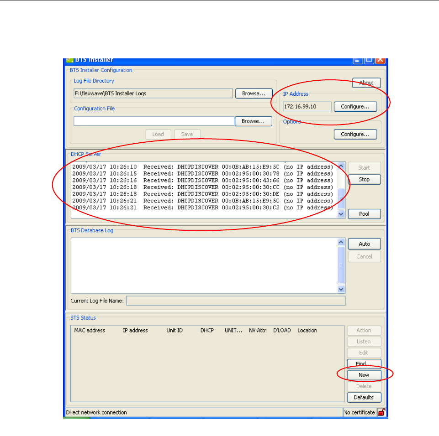This screenshot has height=436, width=439.
Task: Click the 'No certificate' status bar text
Action: click(360, 412)
